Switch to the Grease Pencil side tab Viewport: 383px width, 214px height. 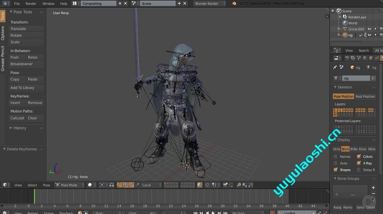(x=3, y=58)
